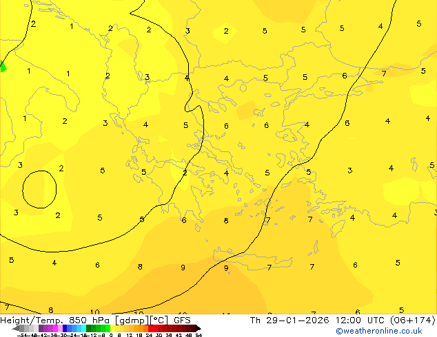Screen dimensions: 437x337
Task: Click the -54 label on the color scale
Action: click(22, 335)
